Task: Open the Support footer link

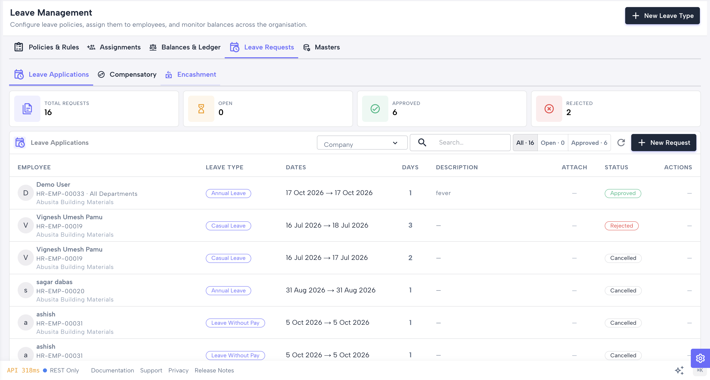Action: tap(151, 370)
